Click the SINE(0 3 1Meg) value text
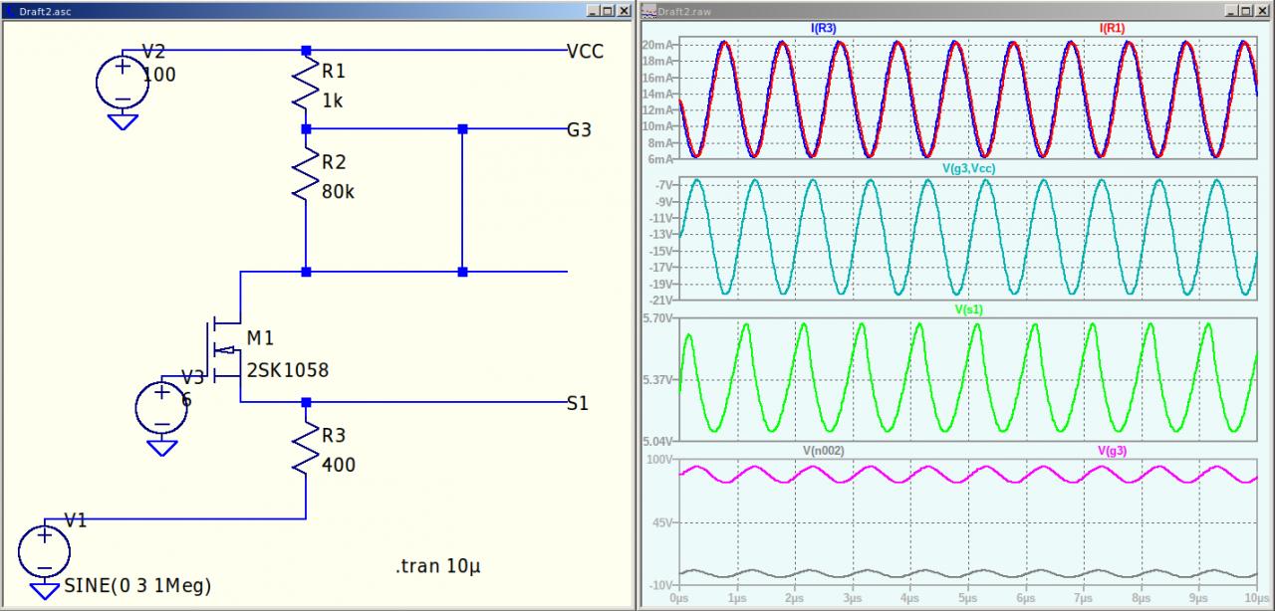1275x611 pixels. [137, 584]
